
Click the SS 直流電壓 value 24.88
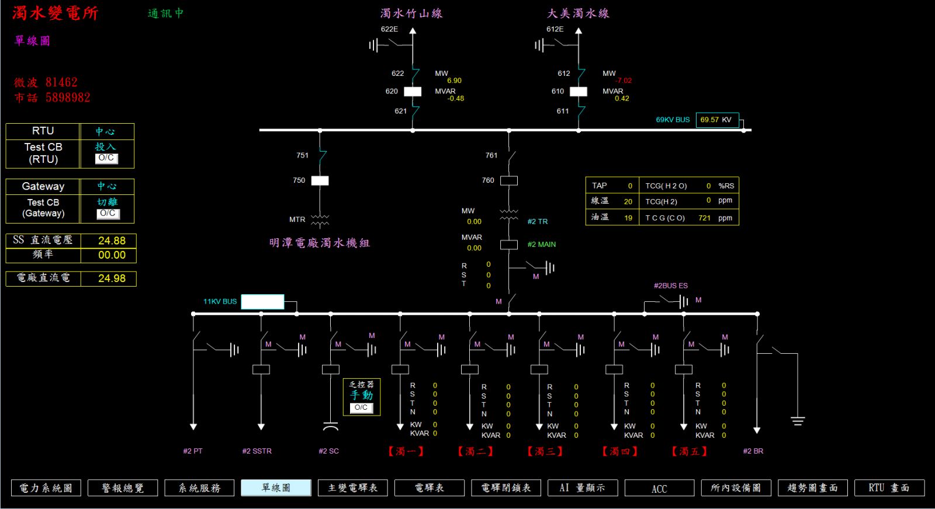[112, 240]
